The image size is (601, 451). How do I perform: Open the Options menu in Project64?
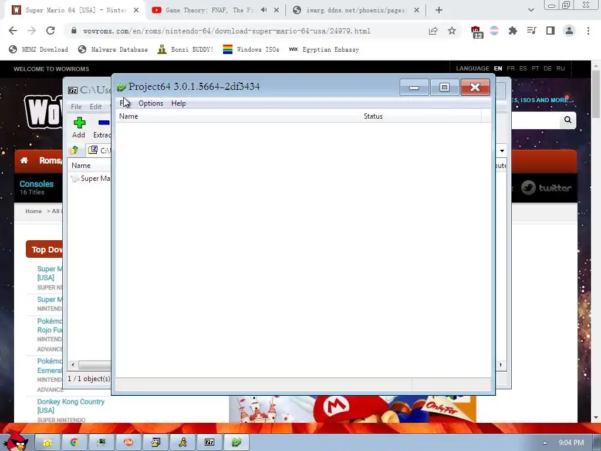coord(151,103)
